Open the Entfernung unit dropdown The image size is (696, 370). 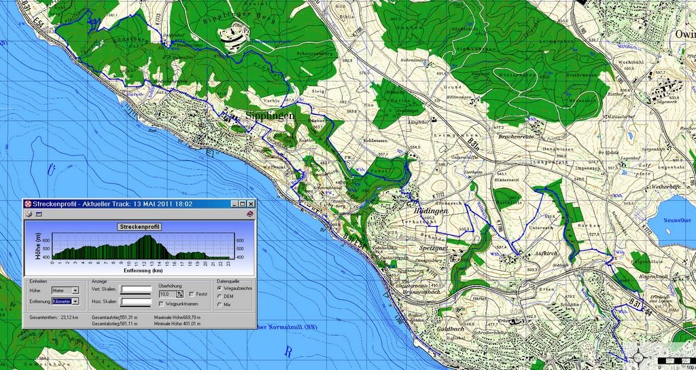point(75,301)
